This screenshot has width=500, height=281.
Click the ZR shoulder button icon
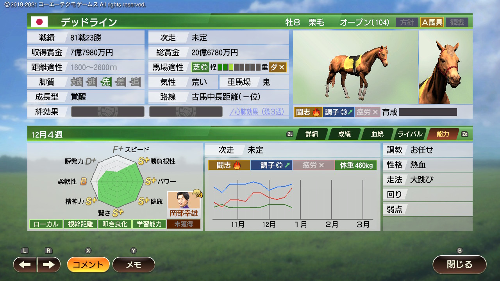(465, 134)
